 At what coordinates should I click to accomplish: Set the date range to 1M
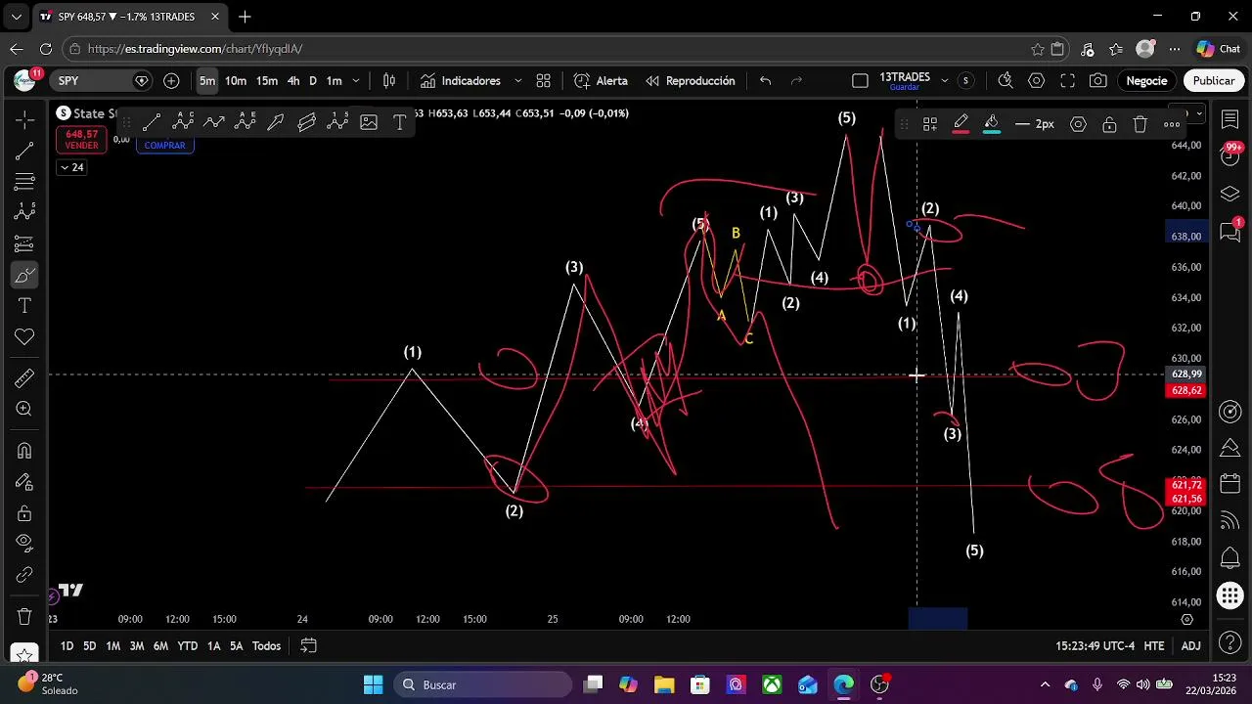coord(112,646)
